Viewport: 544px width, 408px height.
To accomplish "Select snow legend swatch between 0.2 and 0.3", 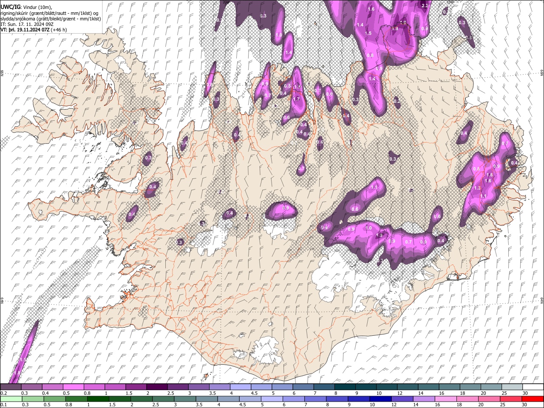I will (11, 387).
